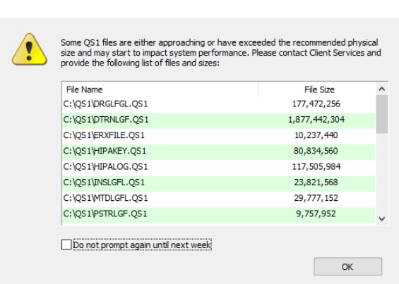This screenshot has height=284, width=399.
Task: Click the file list scrollbar thumb
Action: point(381,114)
